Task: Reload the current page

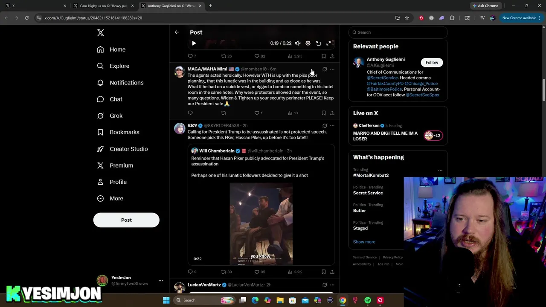Action: [x=26, y=18]
